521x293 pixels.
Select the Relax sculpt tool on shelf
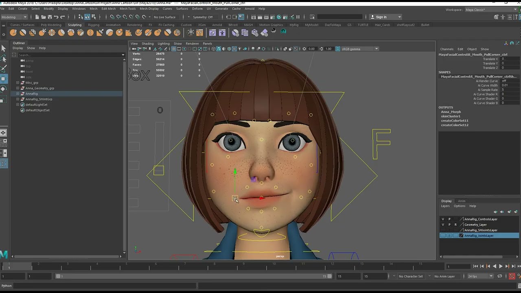coord(33,33)
